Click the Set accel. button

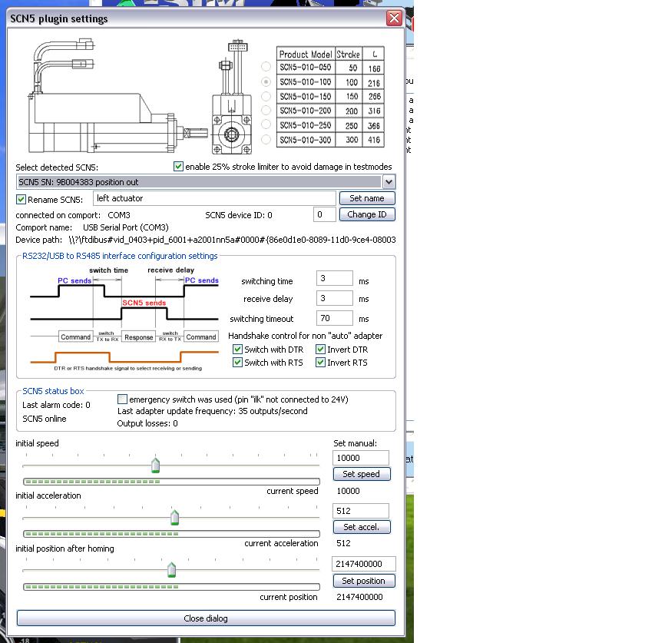point(362,527)
